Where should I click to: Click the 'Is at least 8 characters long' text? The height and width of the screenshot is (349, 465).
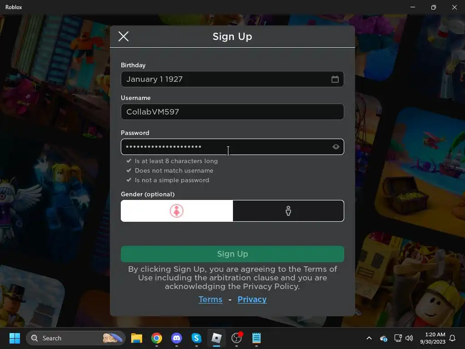(x=176, y=161)
